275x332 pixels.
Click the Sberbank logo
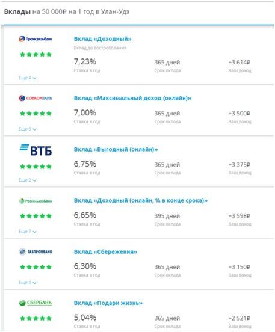36,303
